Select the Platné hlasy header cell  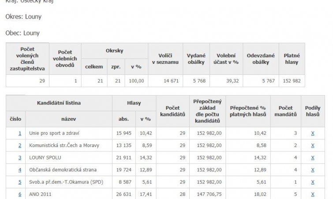tap(292, 59)
